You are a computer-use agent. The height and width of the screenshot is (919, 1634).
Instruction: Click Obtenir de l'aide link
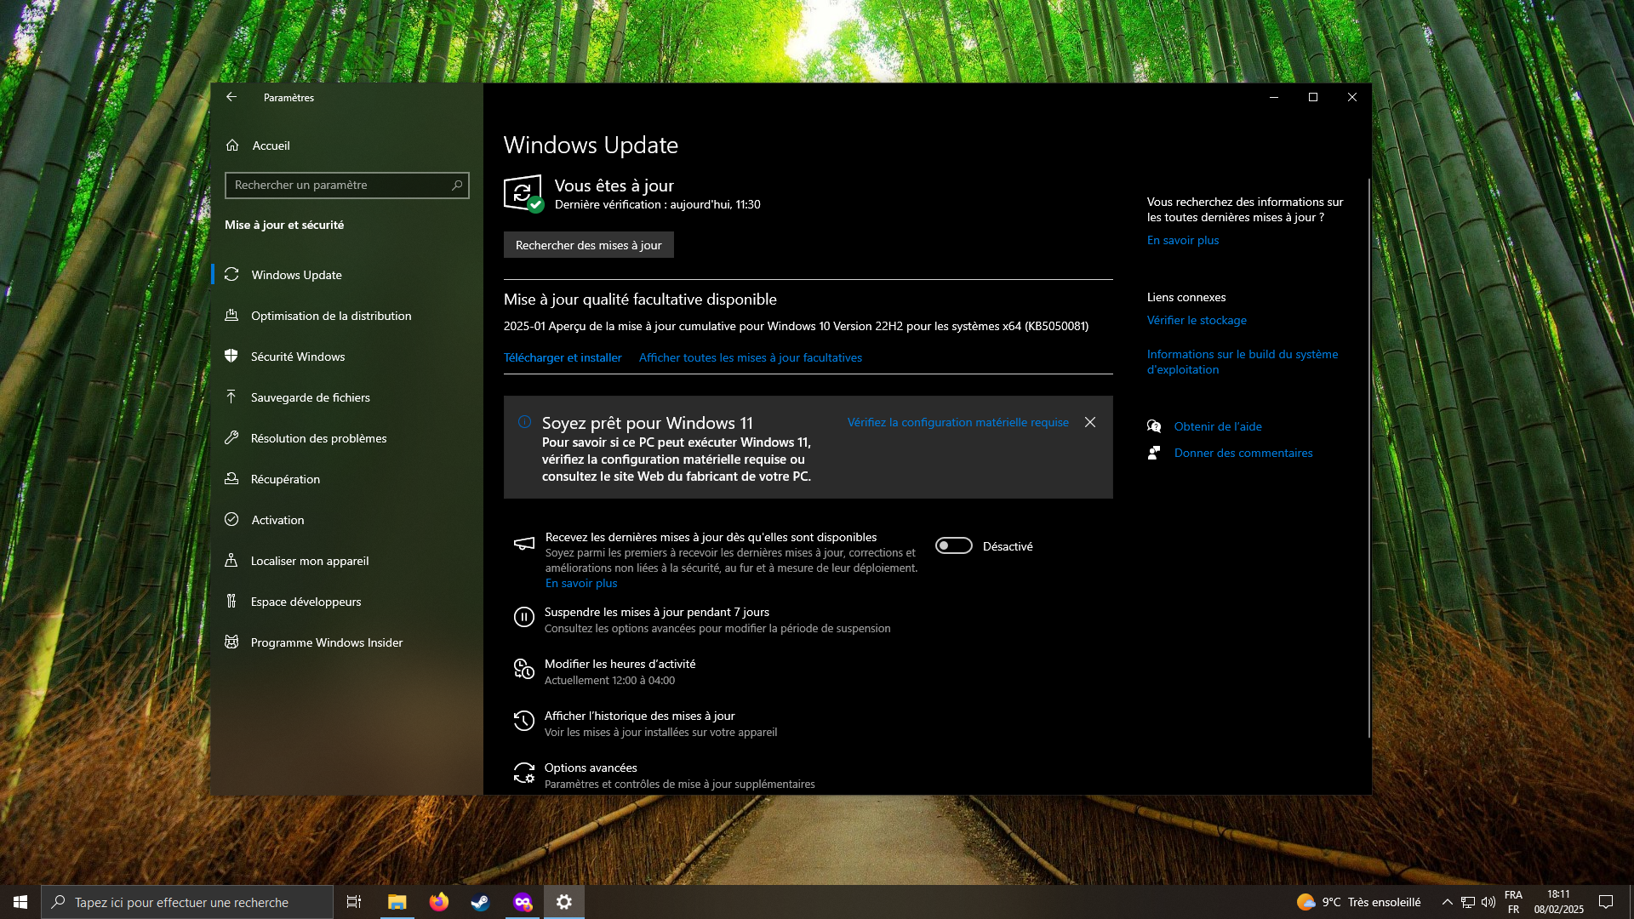(x=1218, y=426)
